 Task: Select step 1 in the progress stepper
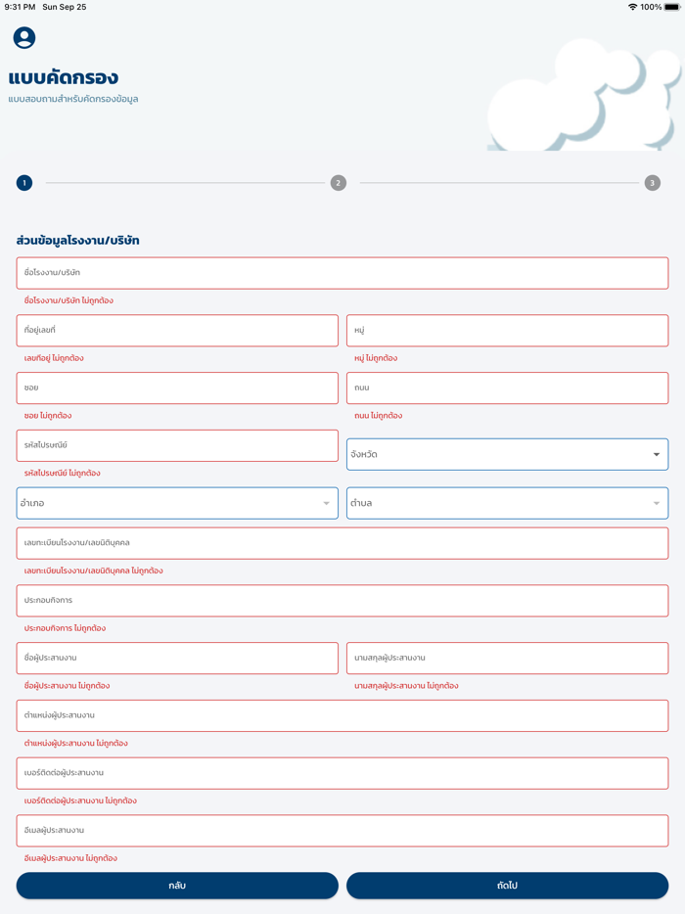[23, 182]
